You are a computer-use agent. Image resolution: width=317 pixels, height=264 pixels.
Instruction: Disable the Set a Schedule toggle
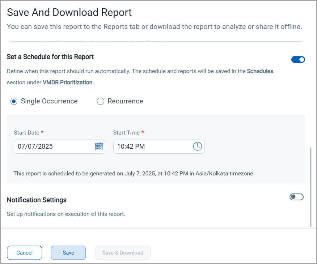(298, 60)
